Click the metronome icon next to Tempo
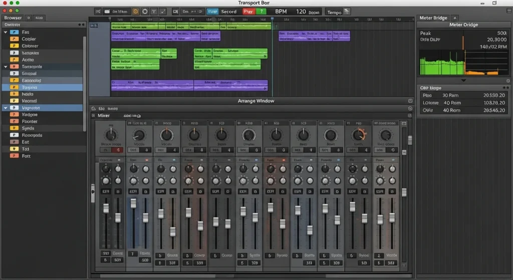The height and width of the screenshot is (280, 513). (347, 12)
